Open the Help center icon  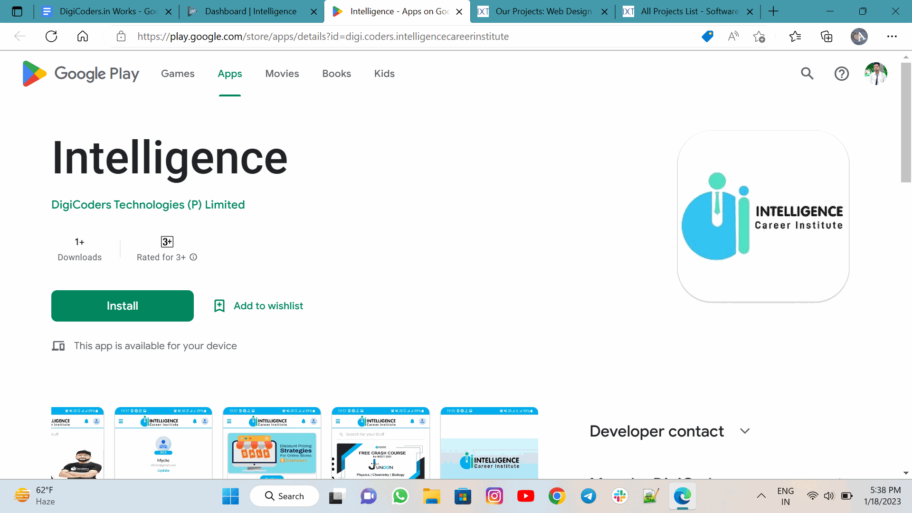[x=841, y=74]
